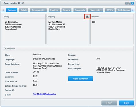Open the GLS shipping tab

[x=124, y=10]
